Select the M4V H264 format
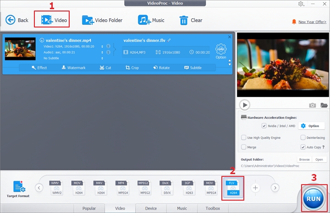330x213 pixels. [100, 187]
